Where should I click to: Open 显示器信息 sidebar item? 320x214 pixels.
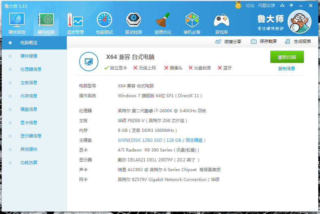(34, 136)
